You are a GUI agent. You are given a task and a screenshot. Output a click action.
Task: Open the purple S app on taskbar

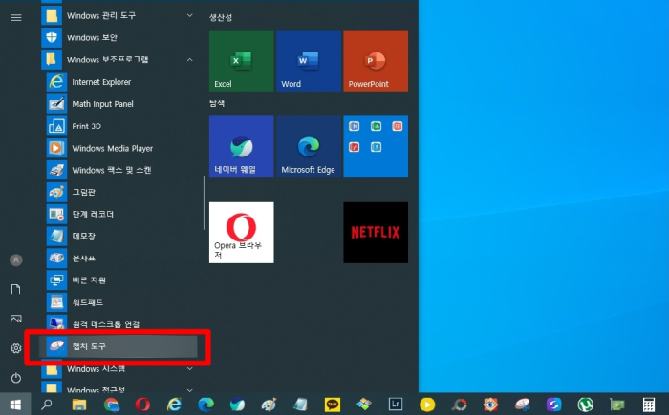coord(553,405)
